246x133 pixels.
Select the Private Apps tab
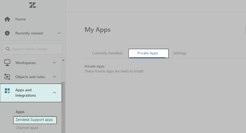pos(148,53)
